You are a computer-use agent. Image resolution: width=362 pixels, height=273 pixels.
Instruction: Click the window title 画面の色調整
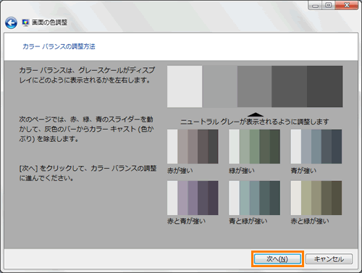point(50,22)
